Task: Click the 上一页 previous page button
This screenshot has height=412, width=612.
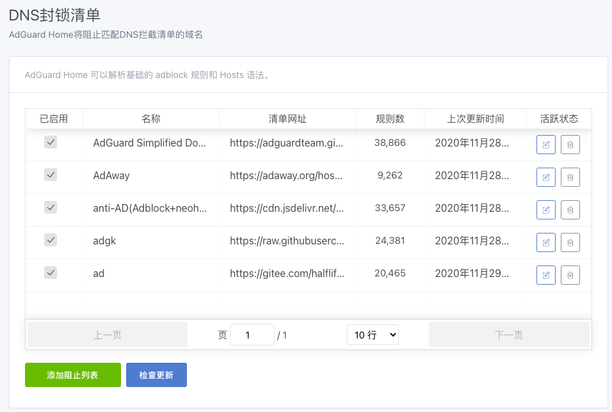Action: point(108,335)
